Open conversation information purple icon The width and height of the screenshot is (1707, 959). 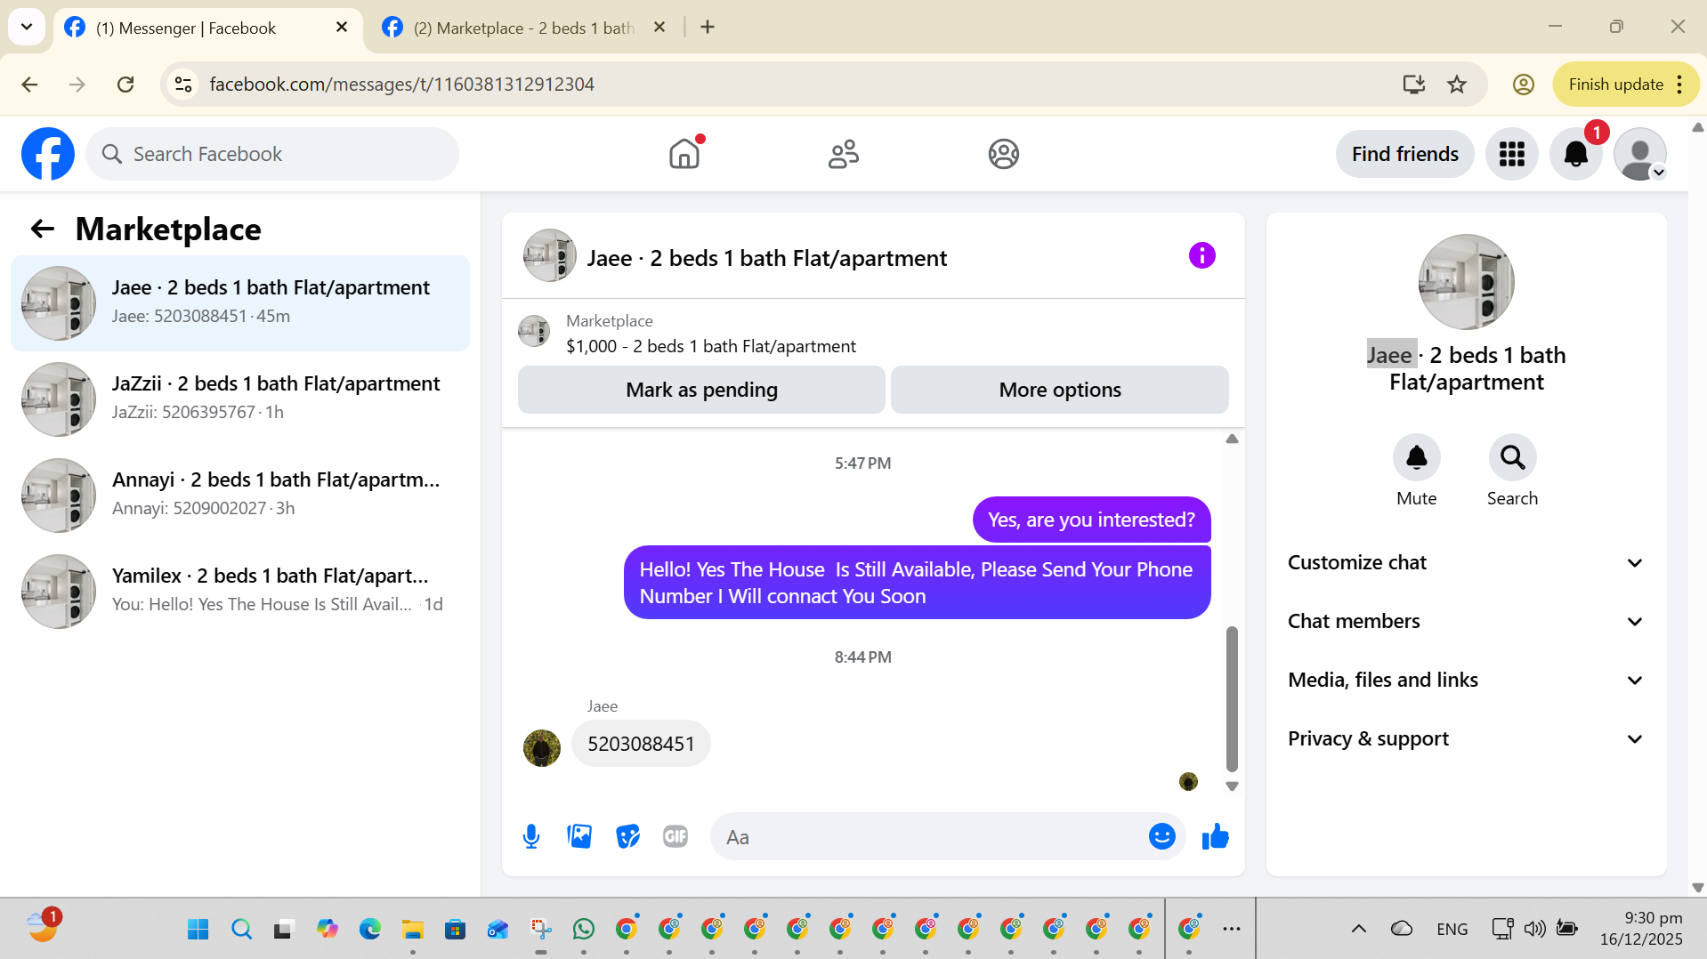point(1201,256)
